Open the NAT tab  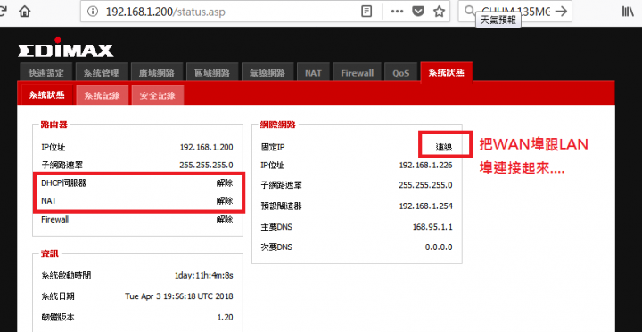313,73
